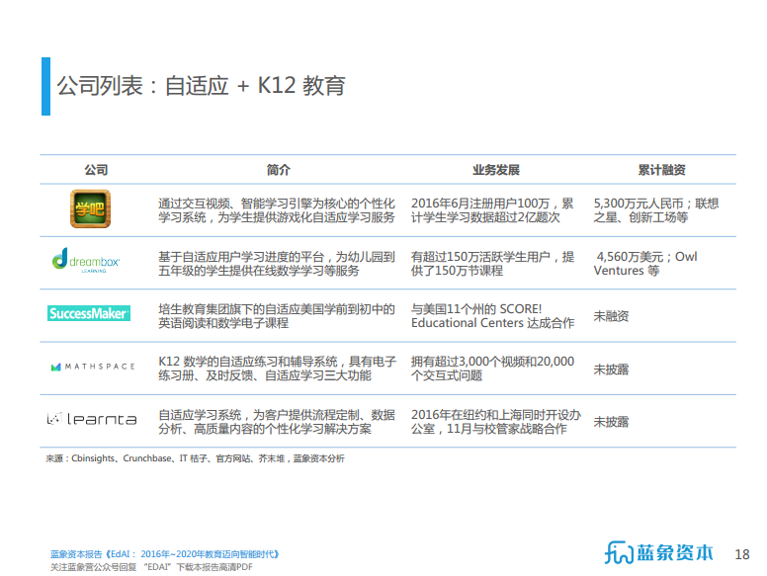Select the slide title 公司列表：自适应 + K12 教育
Image resolution: width=767 pixels, height=576 pixels.
click(x=201, y=86)
